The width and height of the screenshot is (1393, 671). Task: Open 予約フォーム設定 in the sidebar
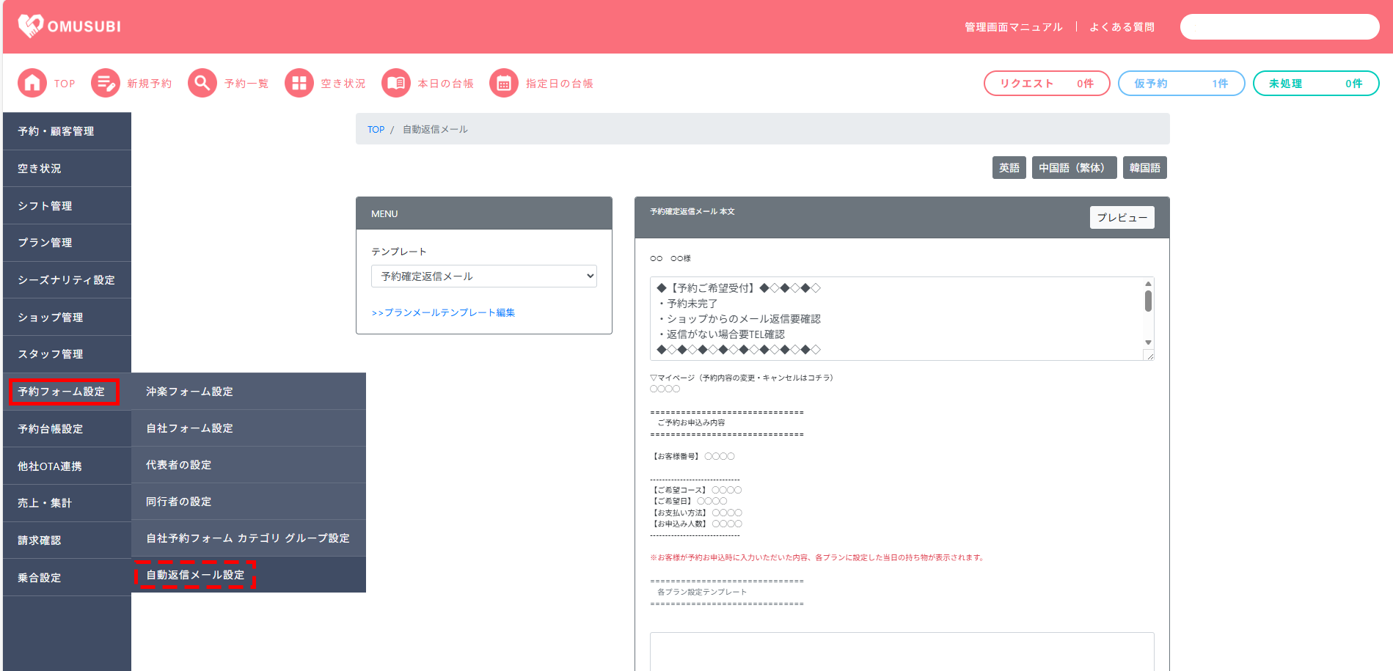[62, 392]
